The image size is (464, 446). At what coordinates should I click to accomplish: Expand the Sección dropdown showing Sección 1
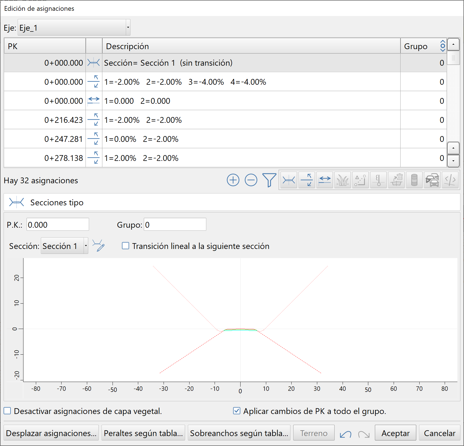coord(86,246)
